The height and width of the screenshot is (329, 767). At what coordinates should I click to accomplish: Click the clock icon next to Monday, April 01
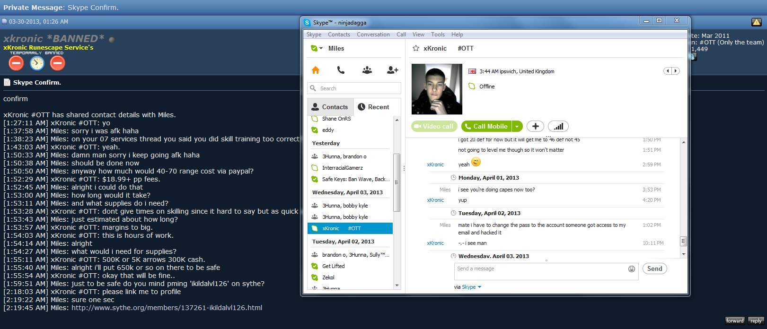tap(453, 178)
